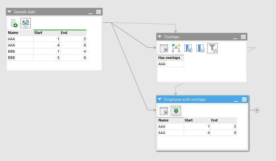This screenshot has height=161, width=276.
Task: Click the add rows action in Sample data
Action: coord(14,23)
